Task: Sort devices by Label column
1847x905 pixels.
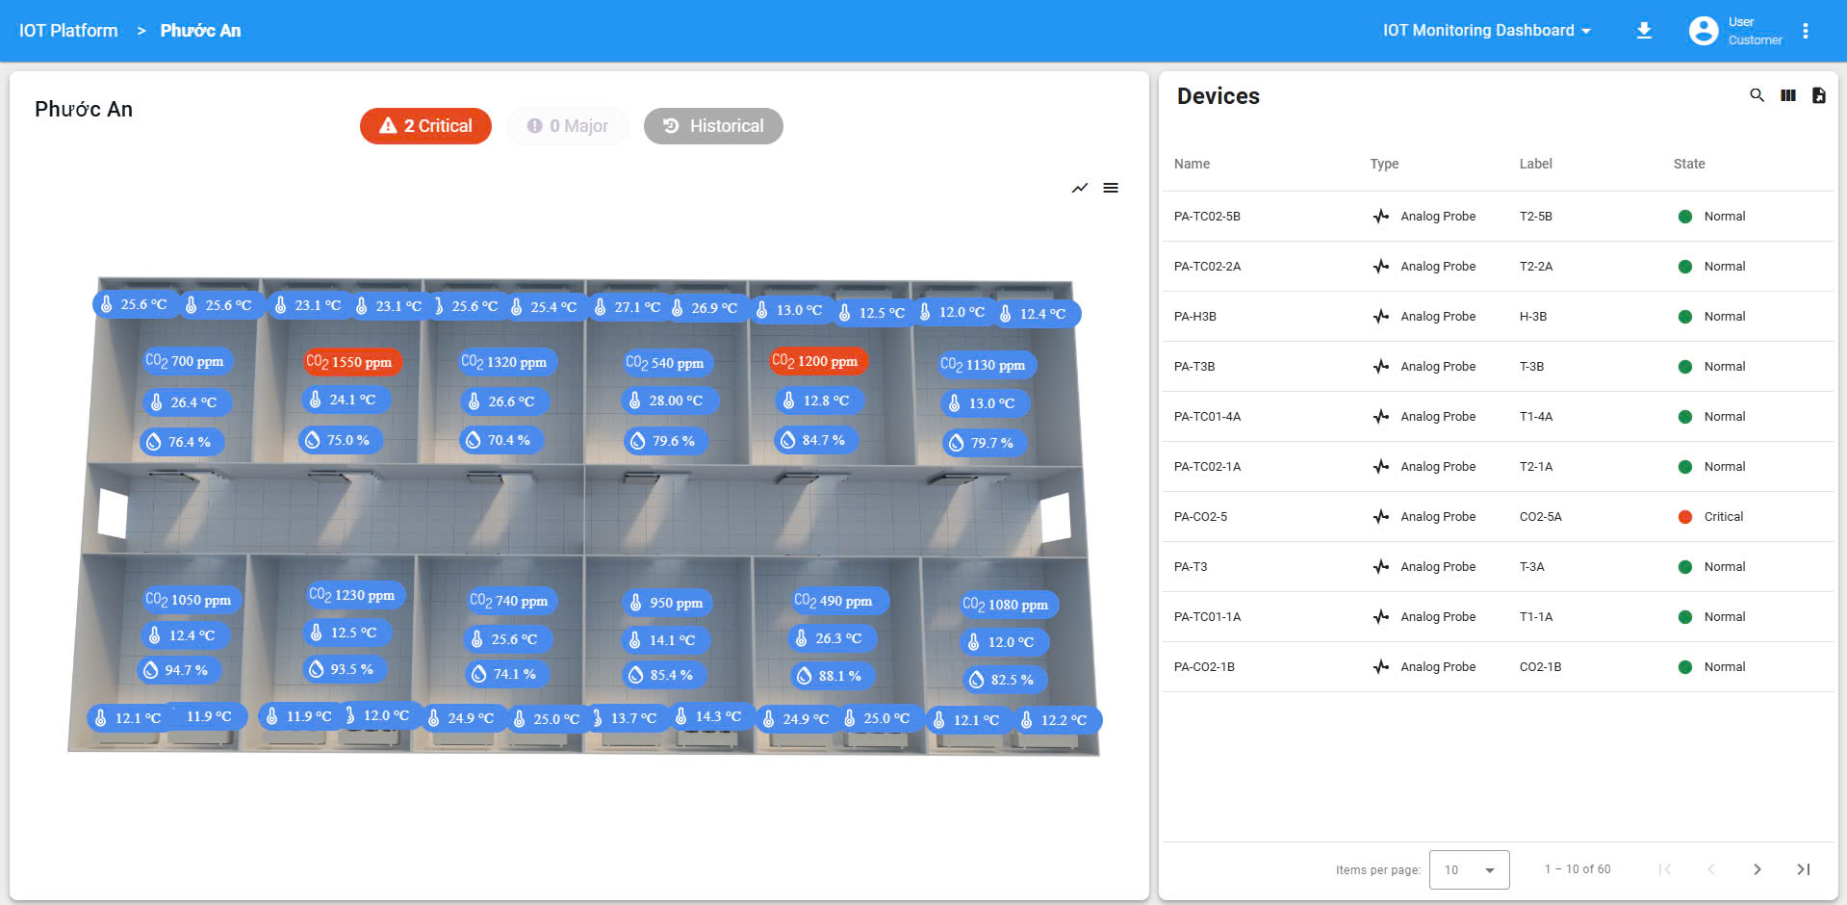Action: 1535,164
